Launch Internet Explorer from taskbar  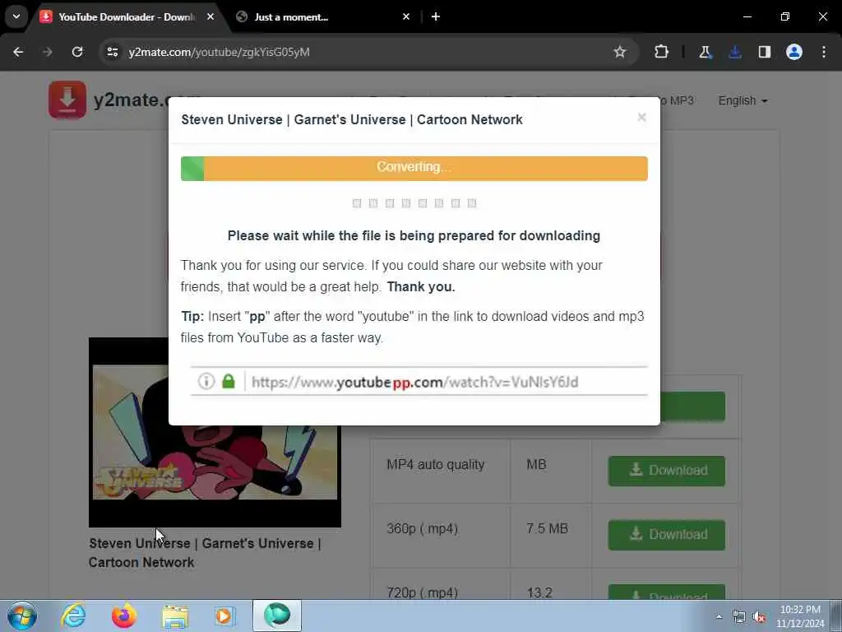[x=73, y=616]
